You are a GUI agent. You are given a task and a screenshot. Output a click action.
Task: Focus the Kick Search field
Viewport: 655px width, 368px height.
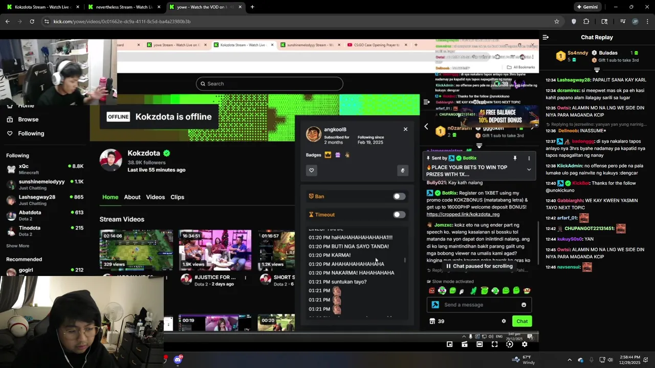[269, 84]
